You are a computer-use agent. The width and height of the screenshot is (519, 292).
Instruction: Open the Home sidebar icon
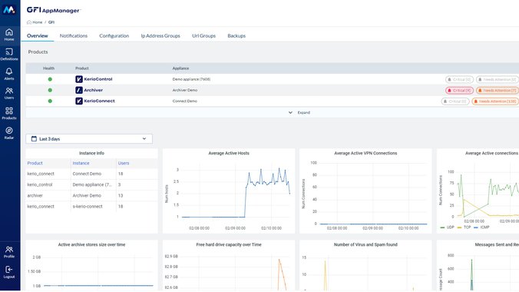click(9, 35)
